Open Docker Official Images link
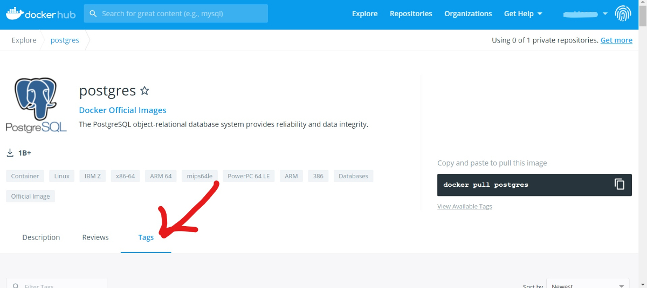Viewport: 647px width, 288px height. pos(122,110)
